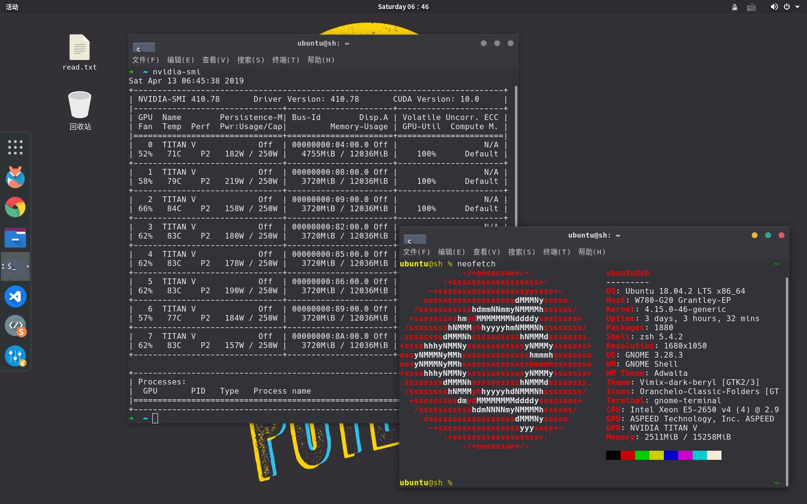Open the Saturday 06:46 clock calendar
807x504 pixels.
pos(403,7)
